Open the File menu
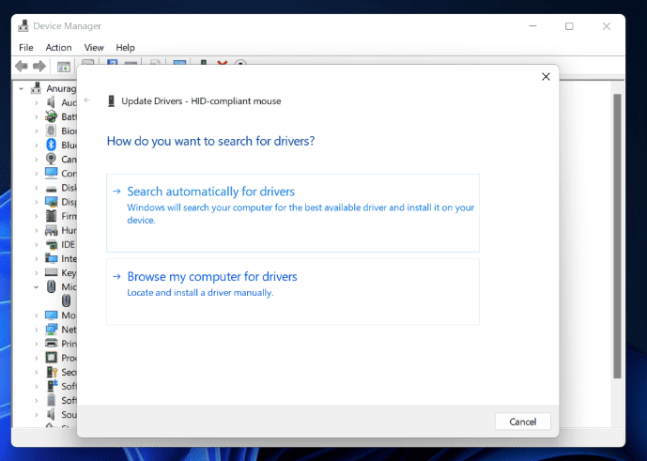The width and height of the screenshot is (647, 461). pos(26,47)
